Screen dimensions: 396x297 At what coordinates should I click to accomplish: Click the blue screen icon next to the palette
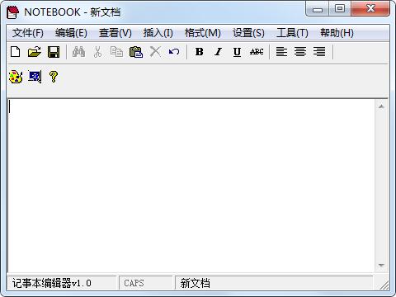coord(35,77)
